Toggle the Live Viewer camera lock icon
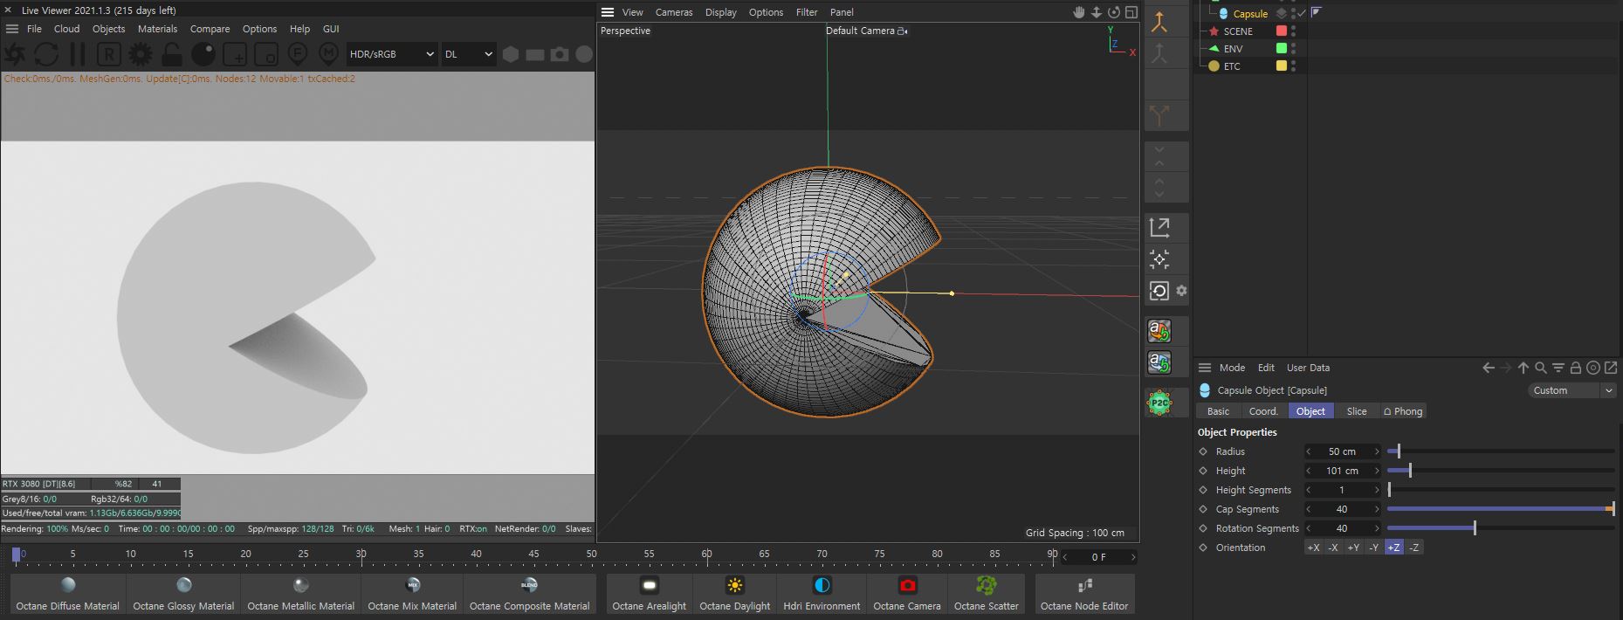1623x620 pixels. (172, 54)
